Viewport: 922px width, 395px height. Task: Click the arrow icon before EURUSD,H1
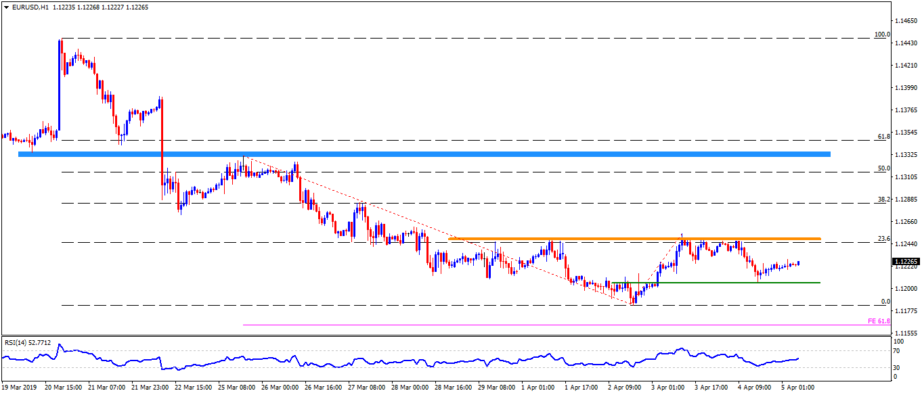5,7
